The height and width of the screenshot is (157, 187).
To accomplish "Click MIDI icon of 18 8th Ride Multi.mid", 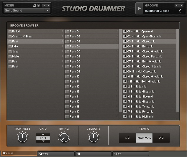I will point(124,117).
